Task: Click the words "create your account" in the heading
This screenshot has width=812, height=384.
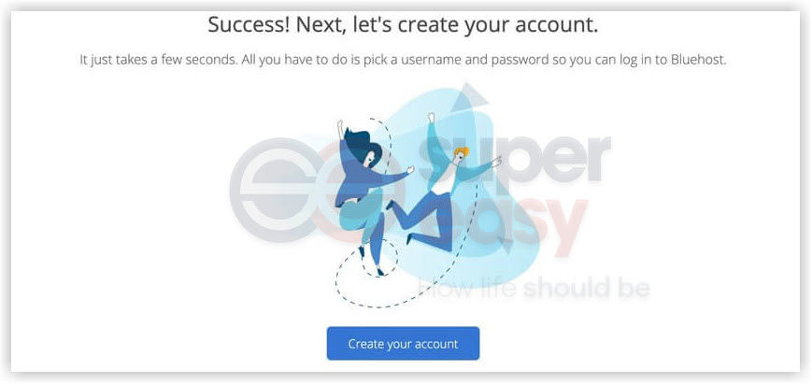Action: (x=476, y=25)
